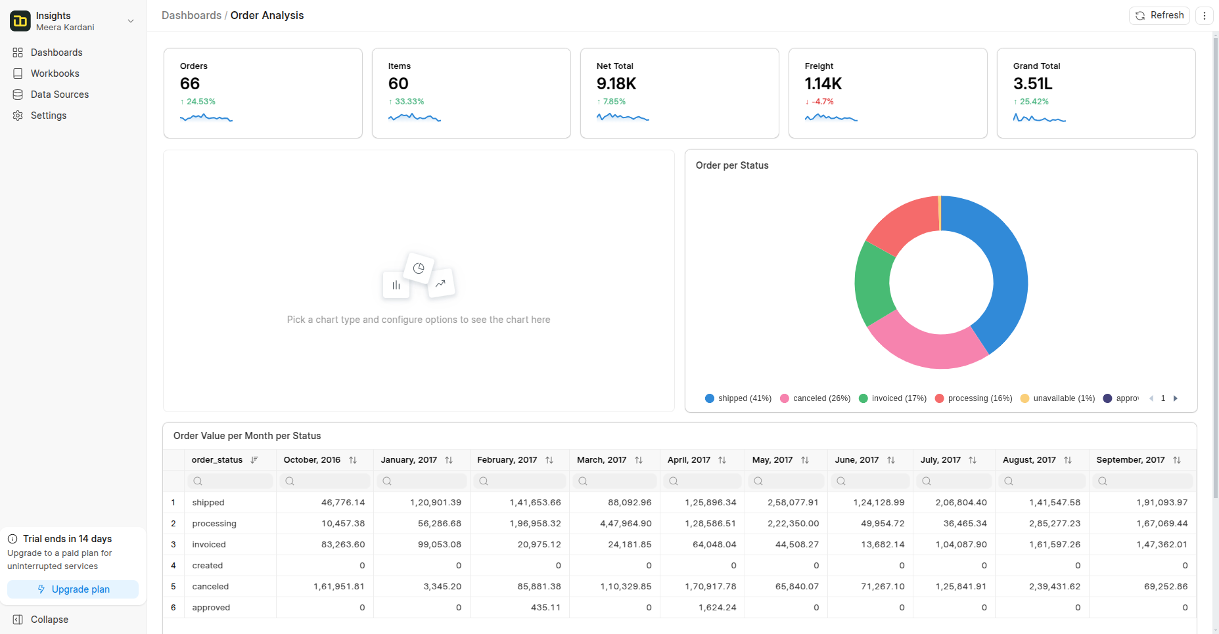Click the order_status column filter field
The width and height of the screenshot is (1219, 634).
(230, 481)
